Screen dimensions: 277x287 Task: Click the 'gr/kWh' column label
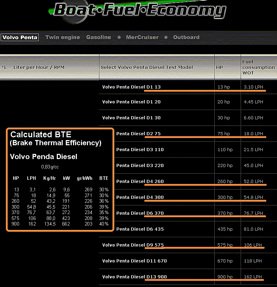pyautogui.click(x=84, y=178)
